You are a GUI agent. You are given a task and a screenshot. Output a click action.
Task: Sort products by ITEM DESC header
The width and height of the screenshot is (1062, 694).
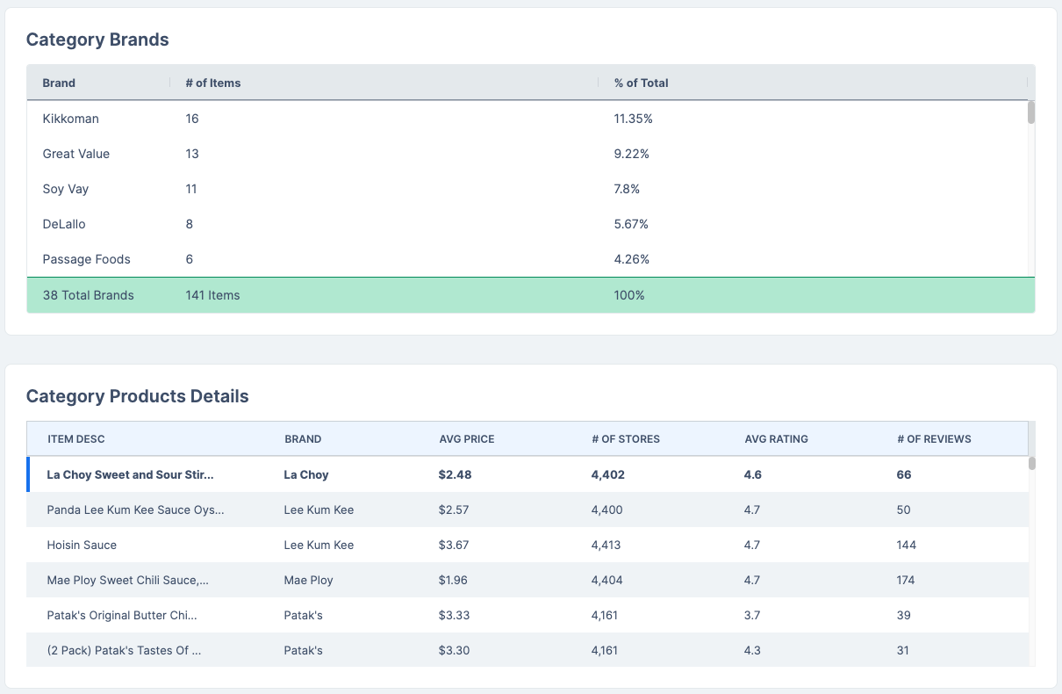75,439
